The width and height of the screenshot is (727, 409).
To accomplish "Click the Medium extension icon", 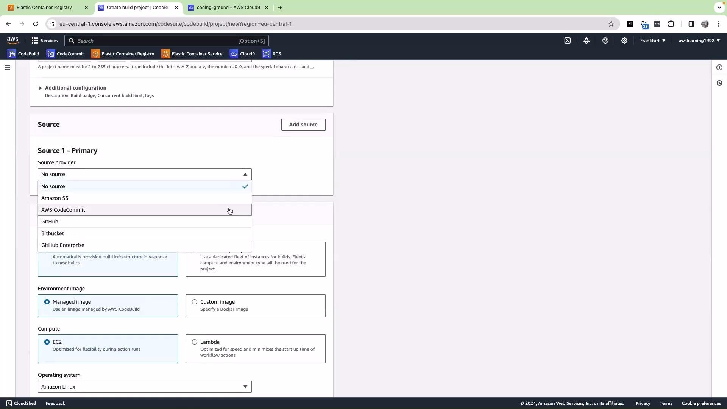I will tap(630, 24).
